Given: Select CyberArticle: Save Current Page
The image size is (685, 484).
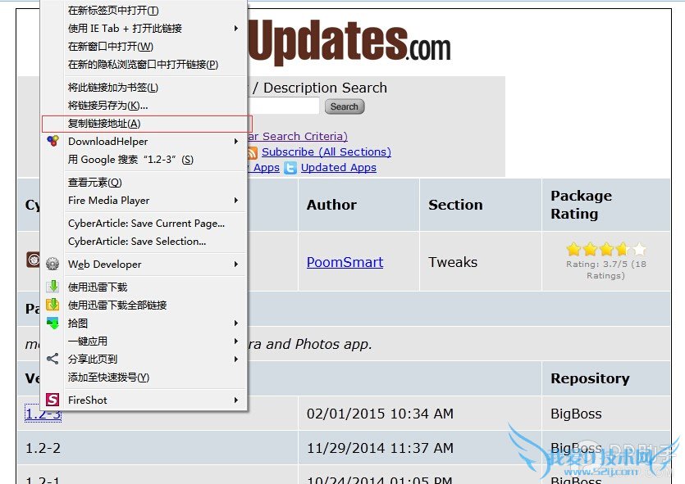Looking at the screenshot, I should pos(146,224).
